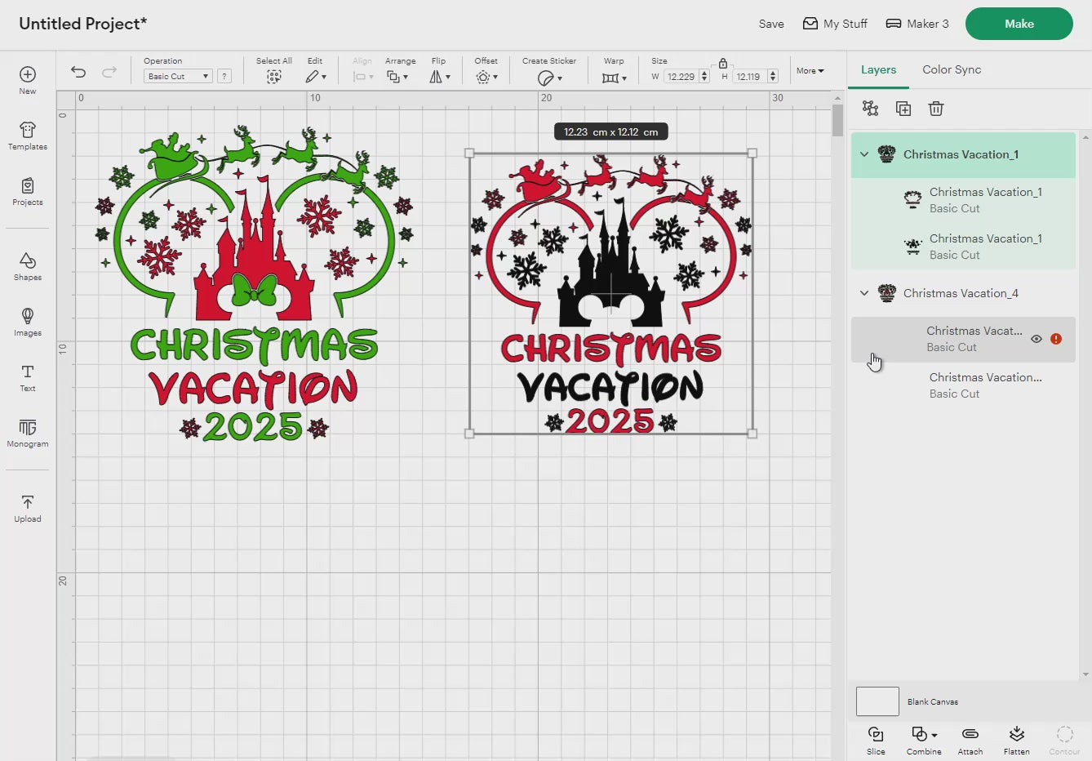Click the Slice tool
This screenshot has width=1092, height=761.
coord(876,741)
